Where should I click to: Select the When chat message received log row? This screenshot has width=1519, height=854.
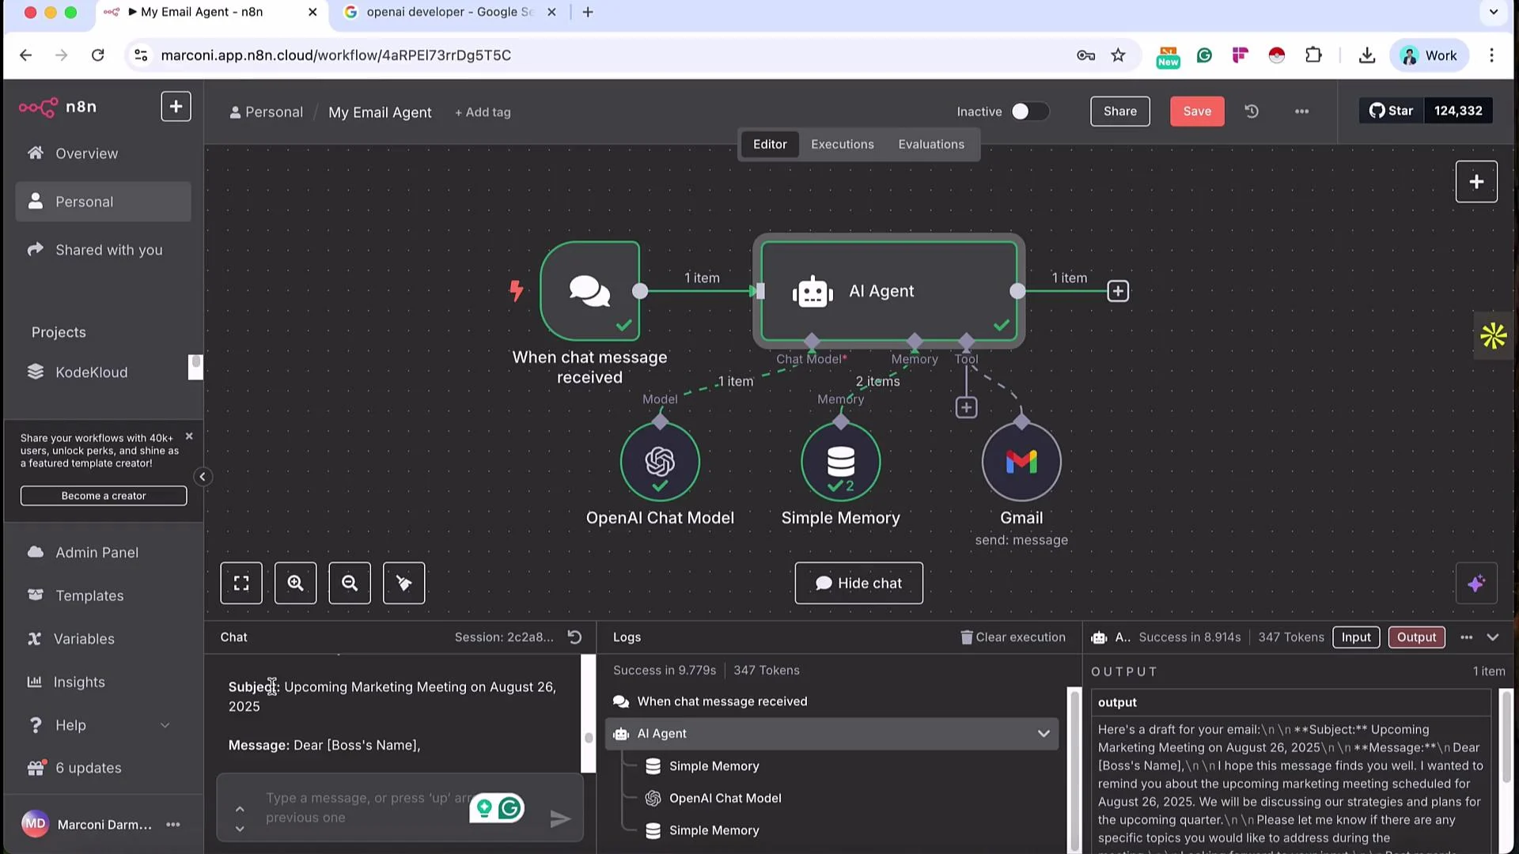click(832, 701)
